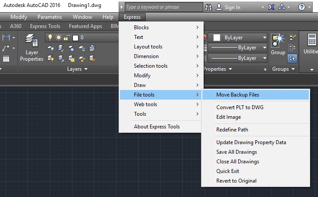The height and width of the screenshot is (197, 318).
Task: Open the Blocks submenu
Action: 160,28
